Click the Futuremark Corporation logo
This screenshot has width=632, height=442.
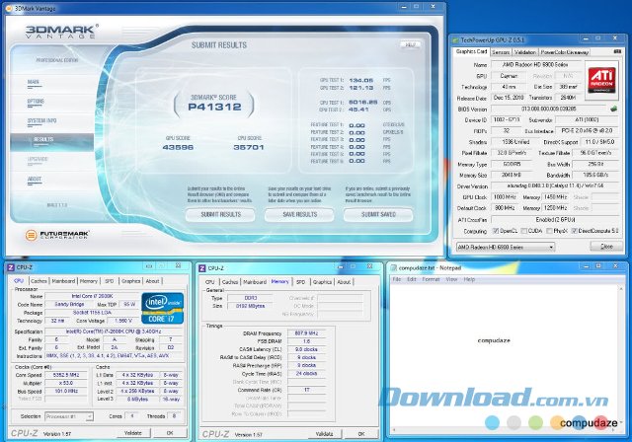tap(57, 235)
